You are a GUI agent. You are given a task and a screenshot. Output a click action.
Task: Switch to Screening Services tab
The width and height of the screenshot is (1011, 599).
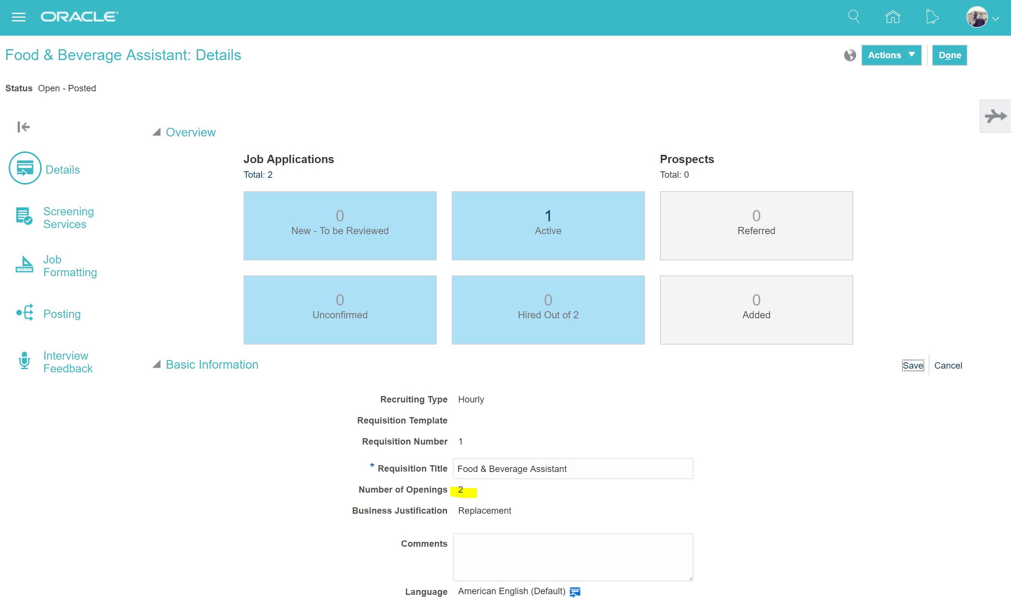[69, 218]
